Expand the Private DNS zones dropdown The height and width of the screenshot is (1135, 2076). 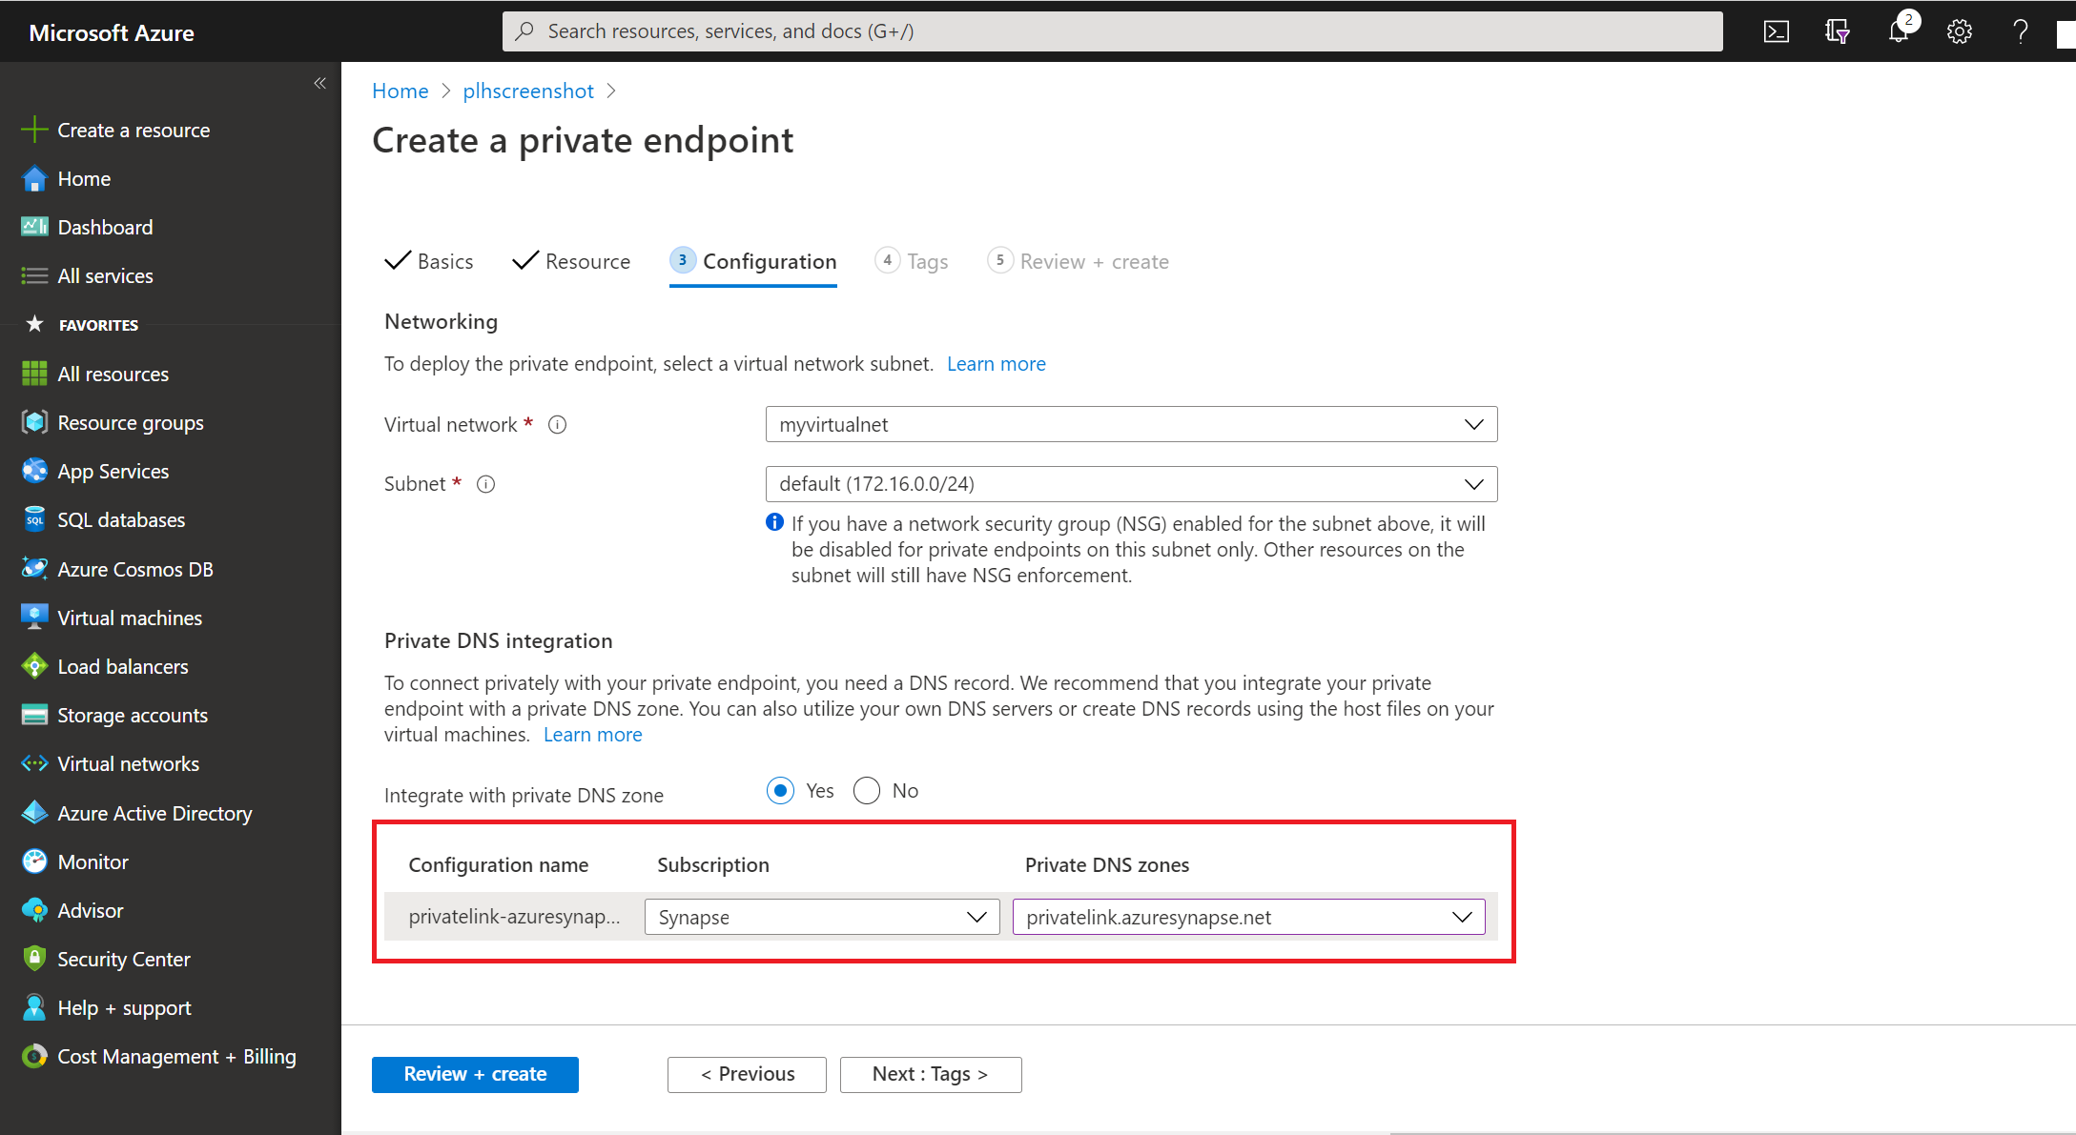[x=1464, y=917]
